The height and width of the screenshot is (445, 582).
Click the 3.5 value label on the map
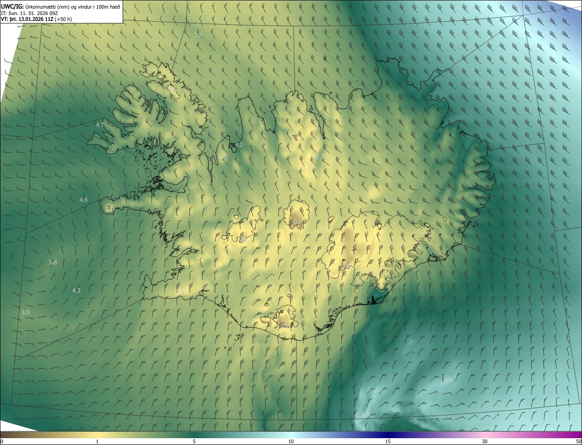tap(25, 312)
